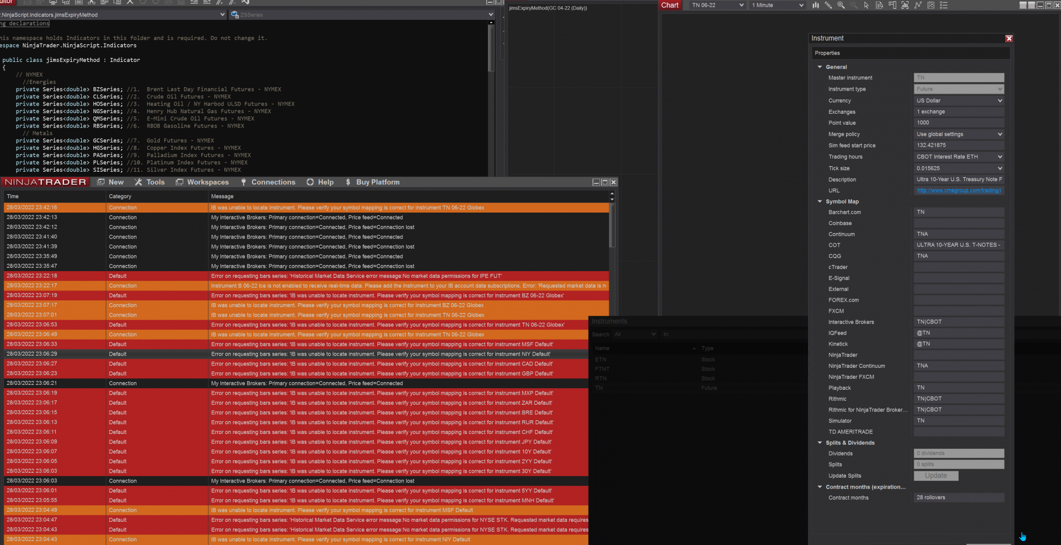
Task: Open the Tick size dropdown
Action: [959, 168]
